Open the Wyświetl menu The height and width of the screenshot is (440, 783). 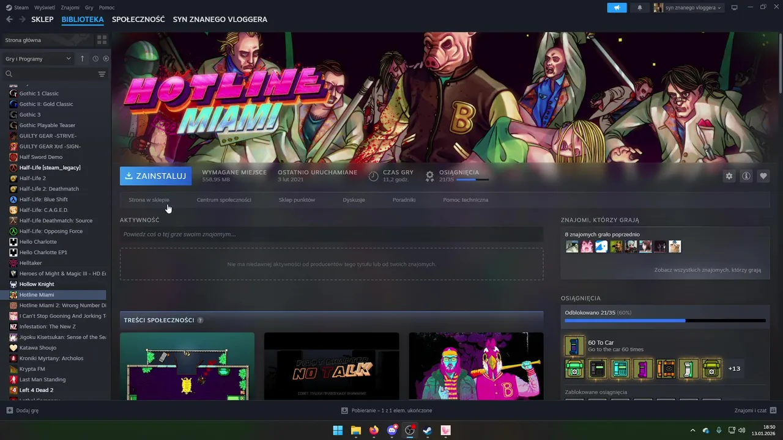[45, 7]
